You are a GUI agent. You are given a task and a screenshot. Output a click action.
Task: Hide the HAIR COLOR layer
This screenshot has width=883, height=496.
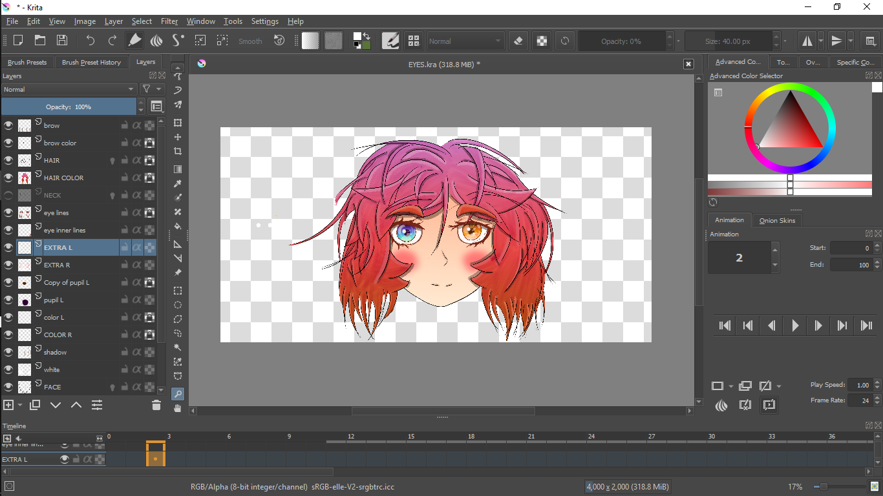point(8,178)
